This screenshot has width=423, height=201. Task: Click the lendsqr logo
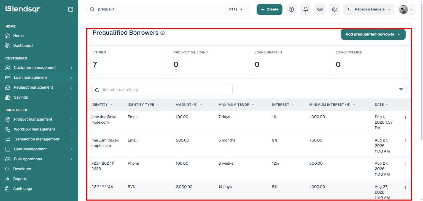[x=23, y=9]
